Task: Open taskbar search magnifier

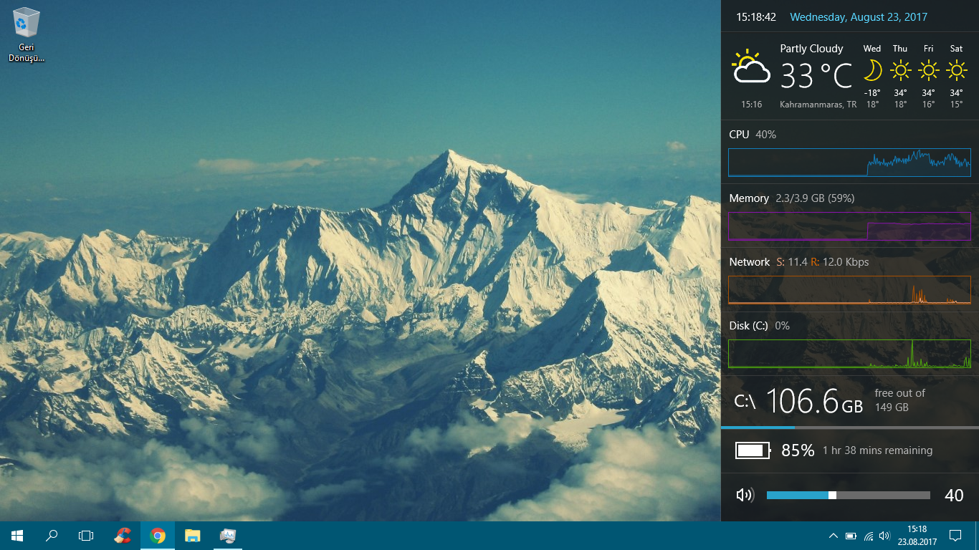Action: 52,536
